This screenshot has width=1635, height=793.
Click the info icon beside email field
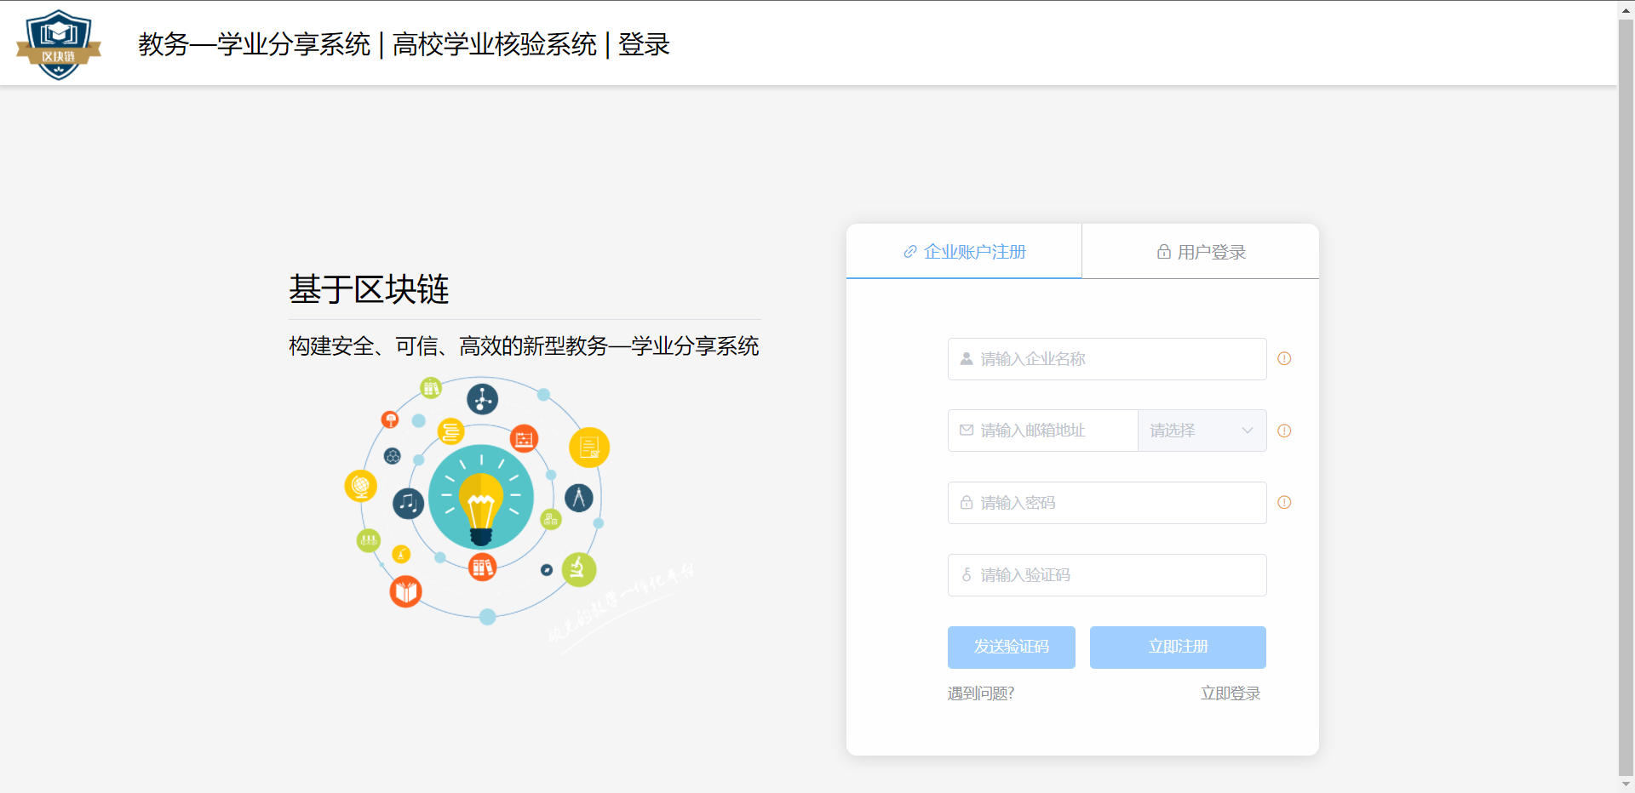[x=1284, y=431]
